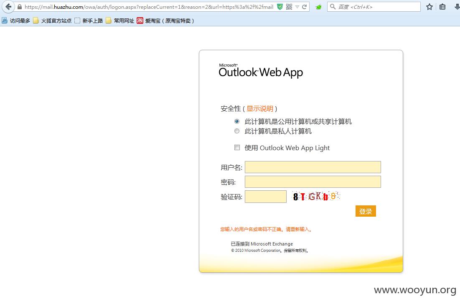The image size is (460, 302).
Task: Click the 显示说明 link
Action: (x=259, y=109)
